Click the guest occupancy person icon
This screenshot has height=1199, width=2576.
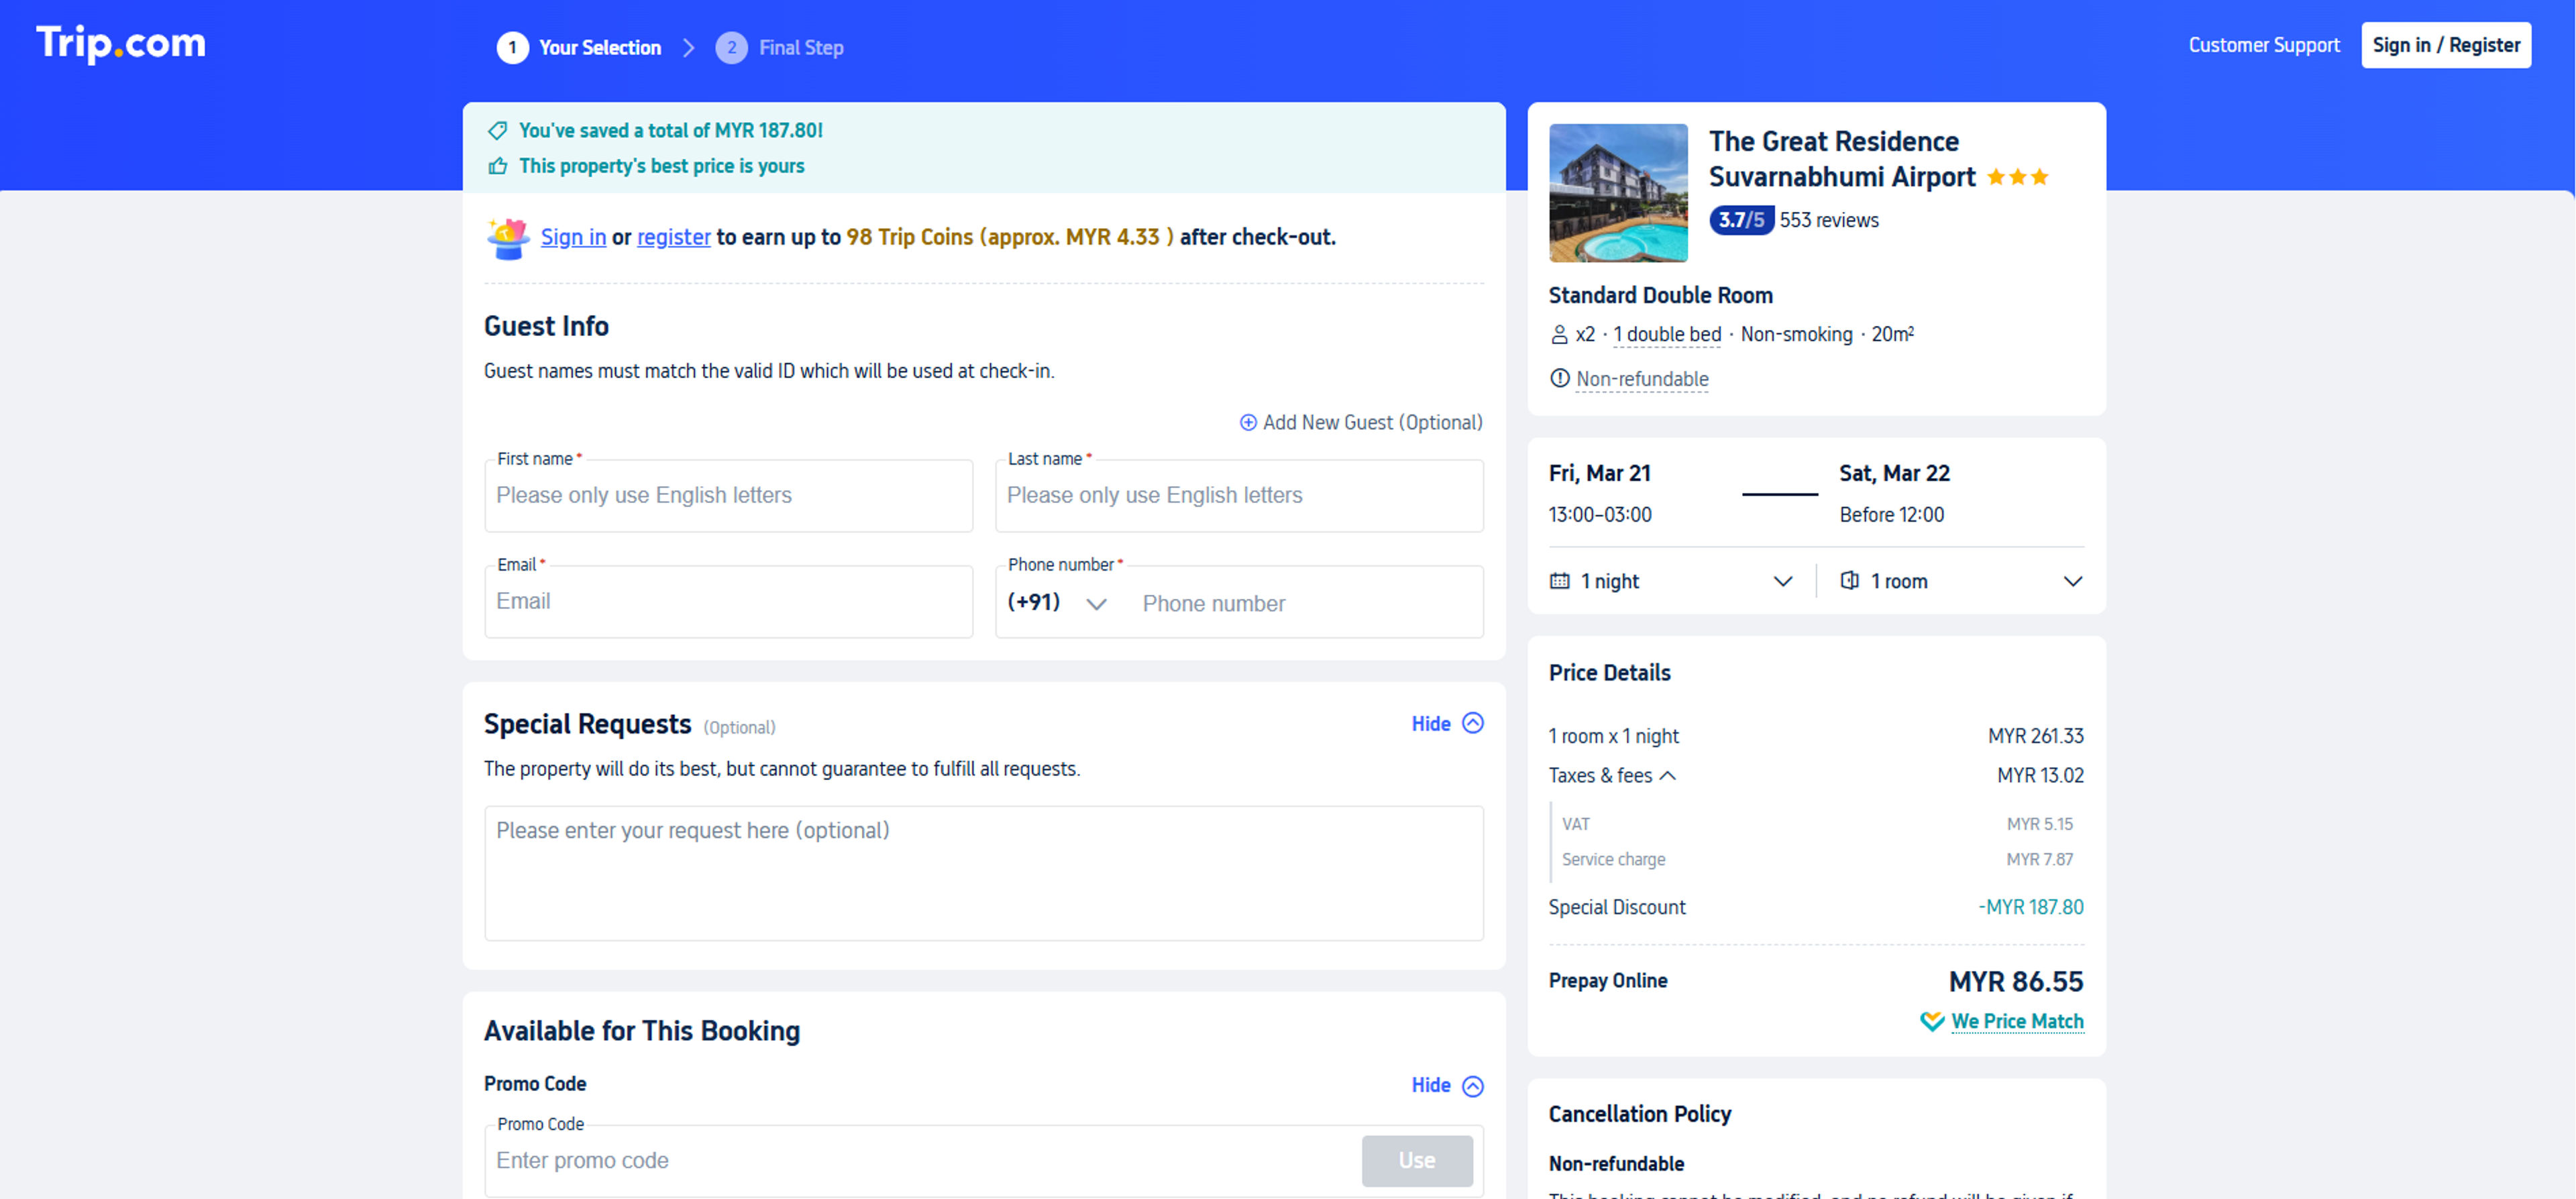(x=1559, y=335)
